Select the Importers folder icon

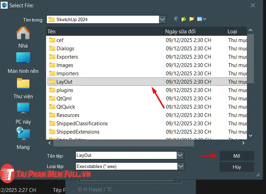[52, 74]
